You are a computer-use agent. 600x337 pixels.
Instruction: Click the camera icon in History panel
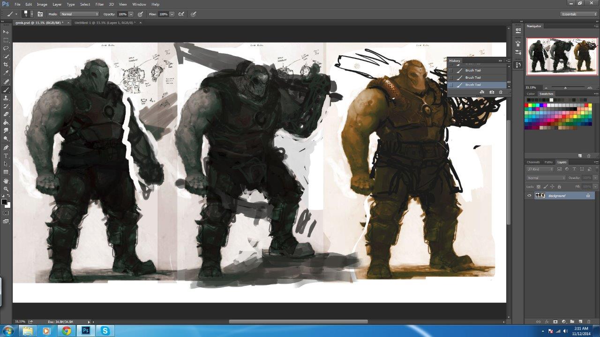click(492, 92)
